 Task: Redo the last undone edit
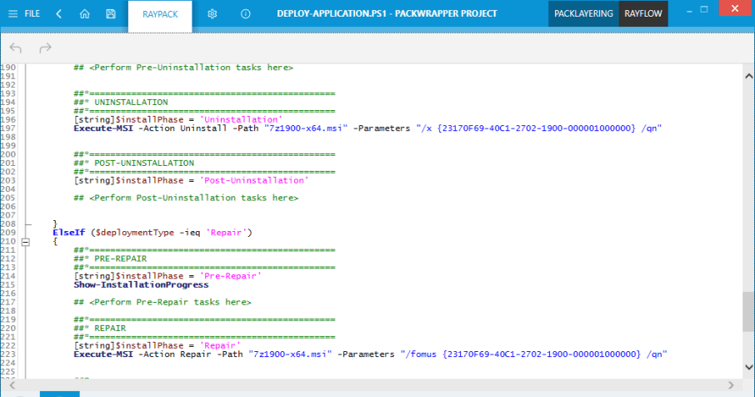point(45,48)
